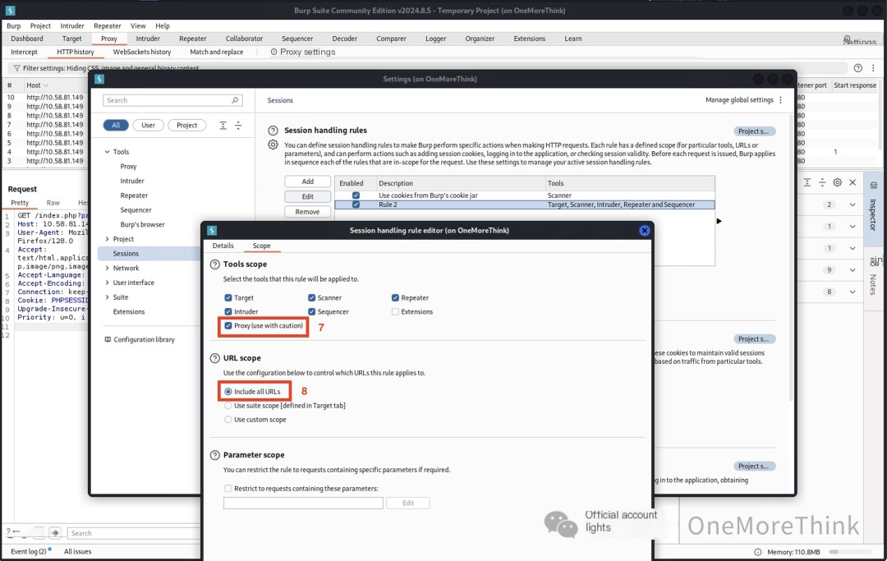Screen dimensions: 887x561
Task: Open the WebSockets history sub-tab
Action: coord(142,52)
